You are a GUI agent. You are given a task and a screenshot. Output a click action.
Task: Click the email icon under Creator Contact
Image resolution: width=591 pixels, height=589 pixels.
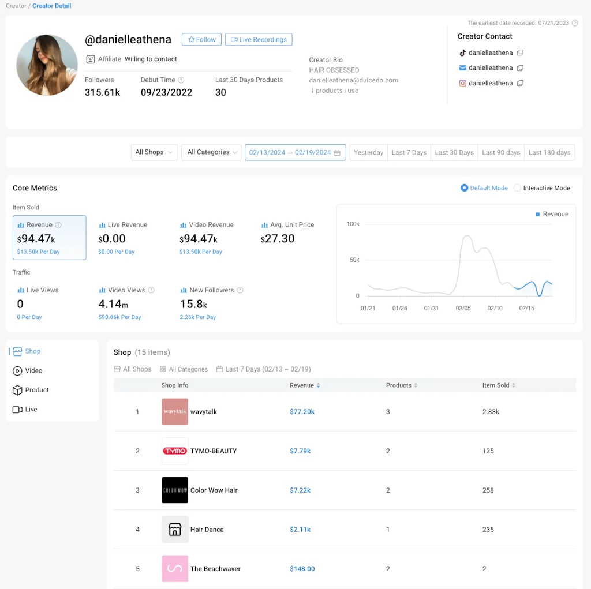[x=462, y=67]
